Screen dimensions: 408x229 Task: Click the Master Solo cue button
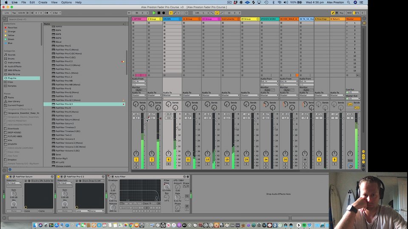coord(350,161)
